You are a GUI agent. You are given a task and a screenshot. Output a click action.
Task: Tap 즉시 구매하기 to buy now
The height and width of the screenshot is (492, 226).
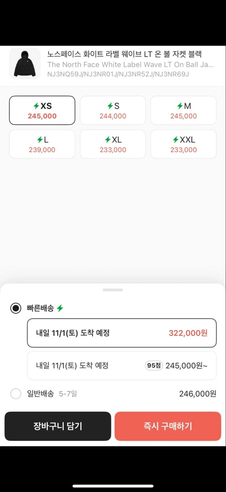[168, 426]
